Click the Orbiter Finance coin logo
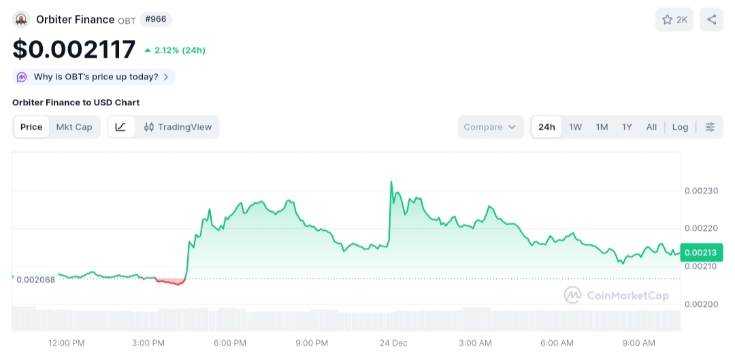Image resolution: width=735 pixels, height=364 pixels. click(x=21, y=20)
